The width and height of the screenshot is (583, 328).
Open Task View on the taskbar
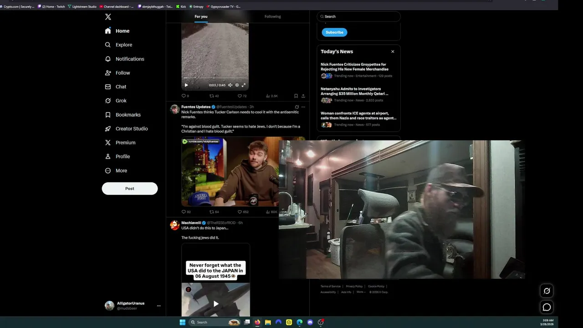click(x=247, y=322)
